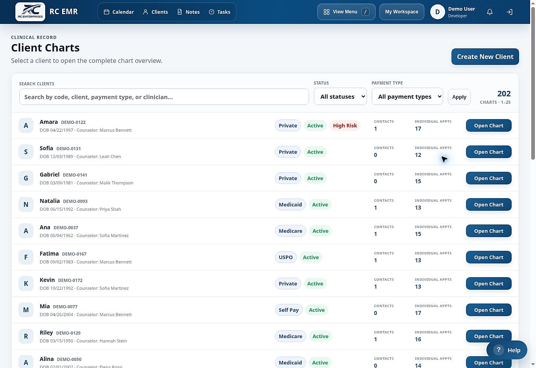Expand the All payment types dropdown
This screenshot has height=368, width=536.
[407, 96]
